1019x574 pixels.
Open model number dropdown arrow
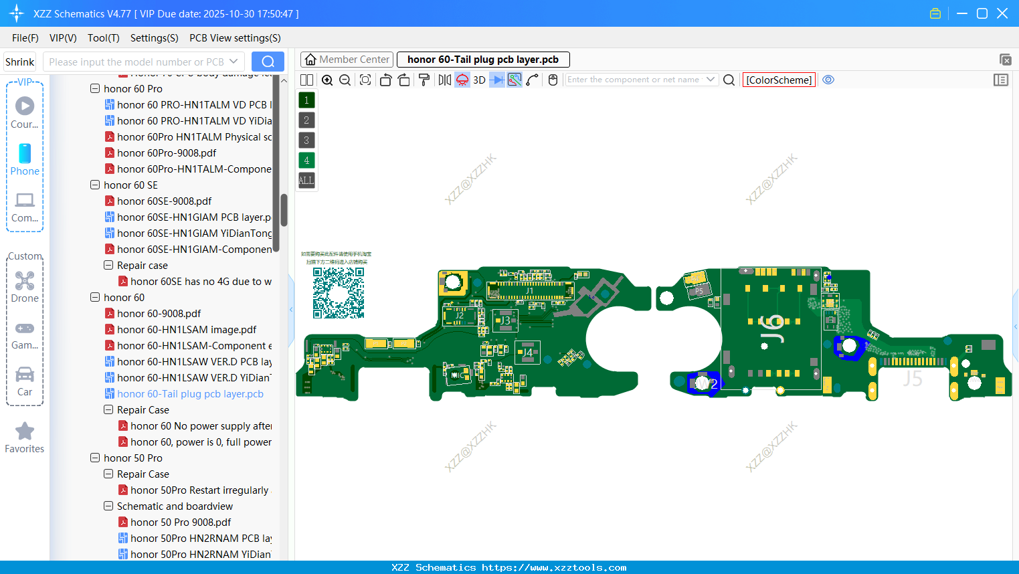(234, 62)
